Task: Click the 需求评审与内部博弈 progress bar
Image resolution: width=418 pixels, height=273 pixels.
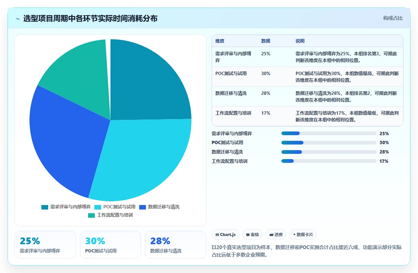Action: [x=329, y=133]
